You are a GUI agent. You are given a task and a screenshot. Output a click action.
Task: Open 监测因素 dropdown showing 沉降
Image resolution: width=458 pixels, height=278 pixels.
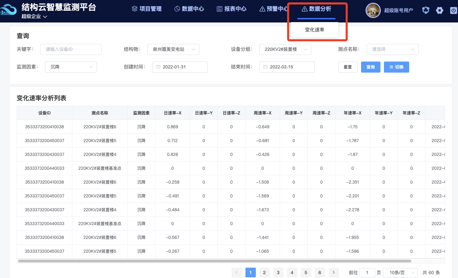coord(71,67)
